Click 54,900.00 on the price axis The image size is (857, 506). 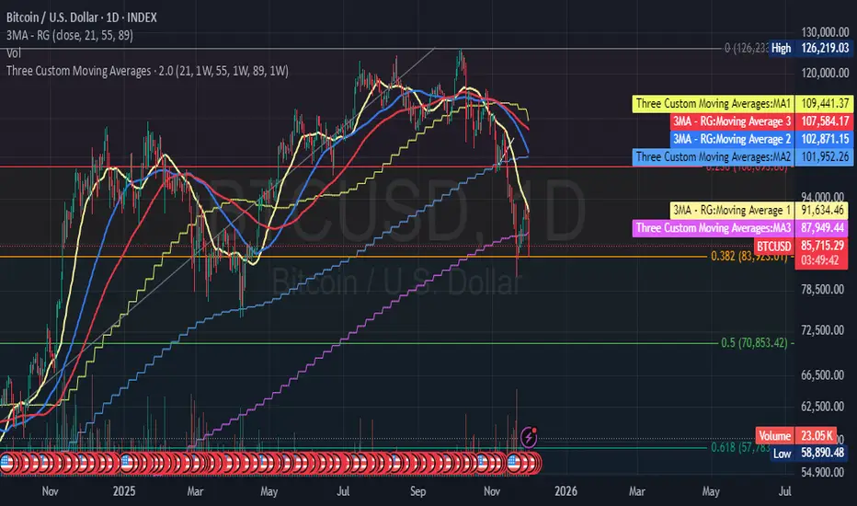click(823, 472)
